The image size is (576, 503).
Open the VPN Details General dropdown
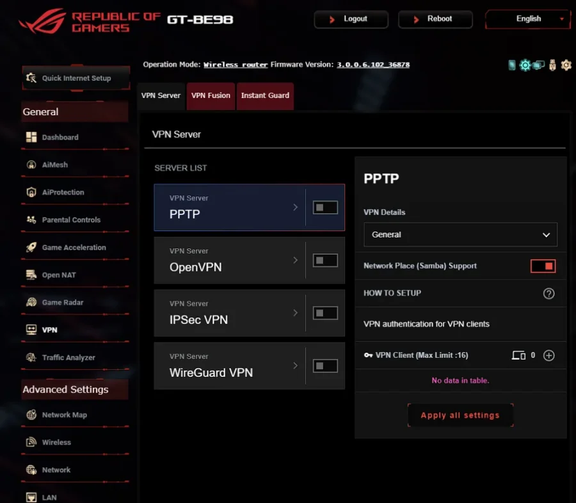click(460, 234)
